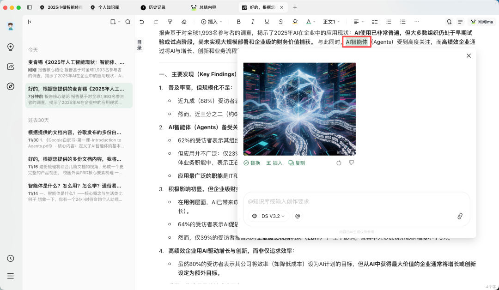Open search with the magnifier icon
This screenshot has width=499, height=290.
pyautogui.click(x=128, y=21)
